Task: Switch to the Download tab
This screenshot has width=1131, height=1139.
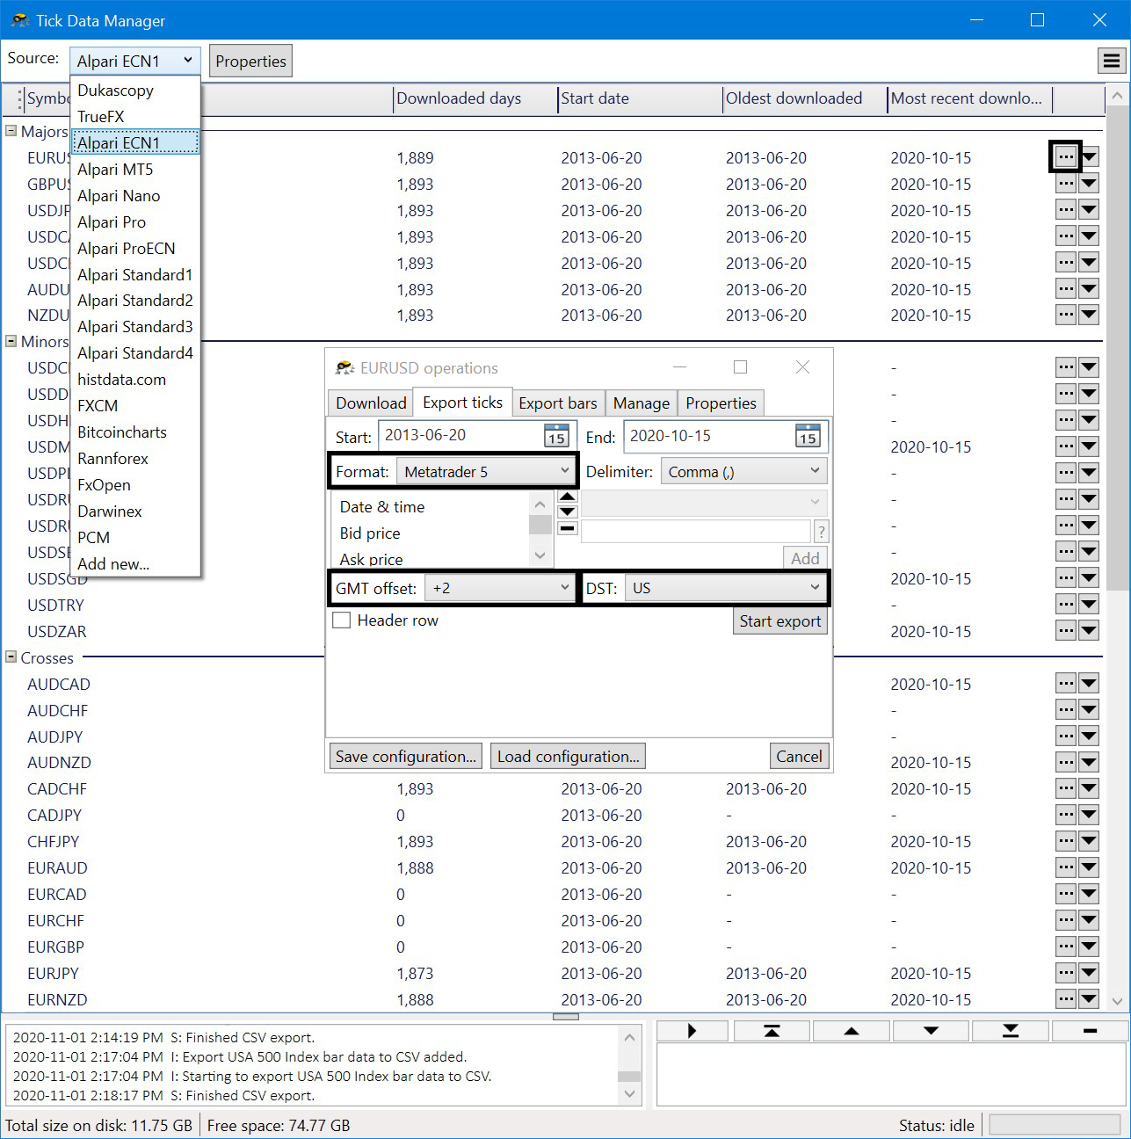Action: click(x=371, y=403)
